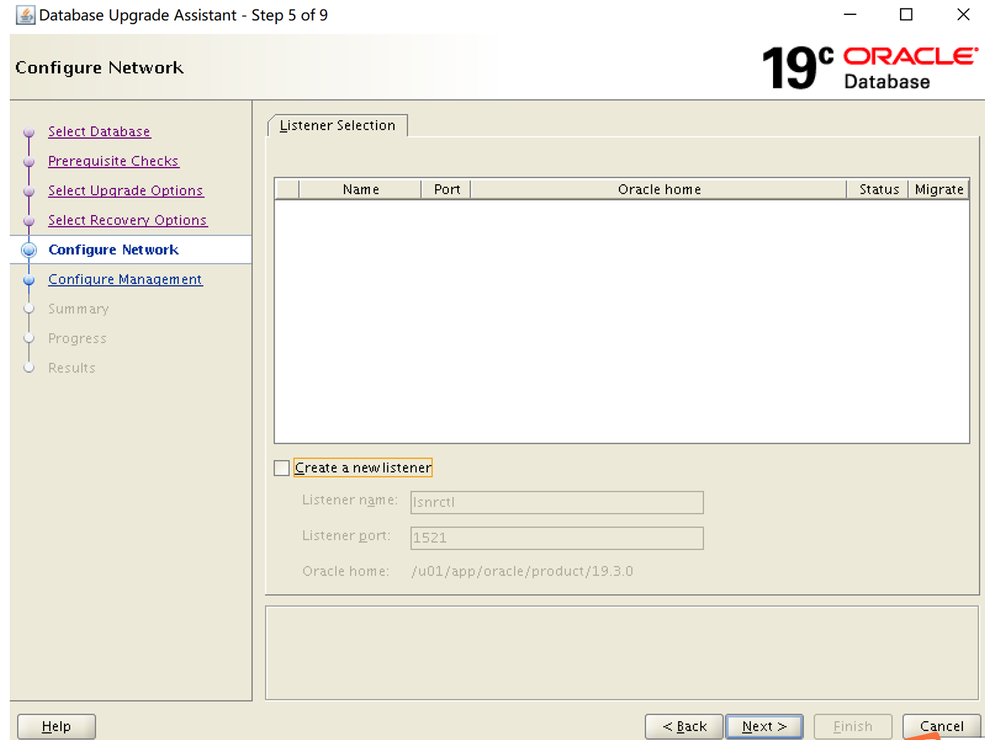Click the Listener name input field
Image resolution: width=985 pixels, height=740 pixels.
tap(557, 502)
